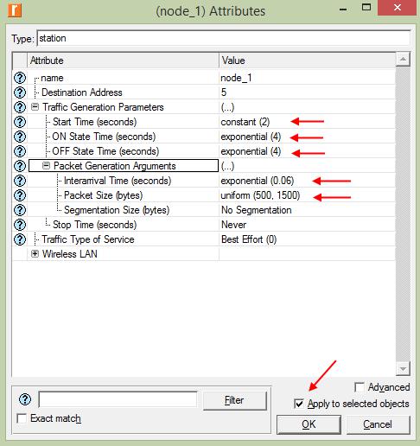Open help icon for Segmentation Size
The height and width of the screenshot is (446, 420).
(20, 210)
